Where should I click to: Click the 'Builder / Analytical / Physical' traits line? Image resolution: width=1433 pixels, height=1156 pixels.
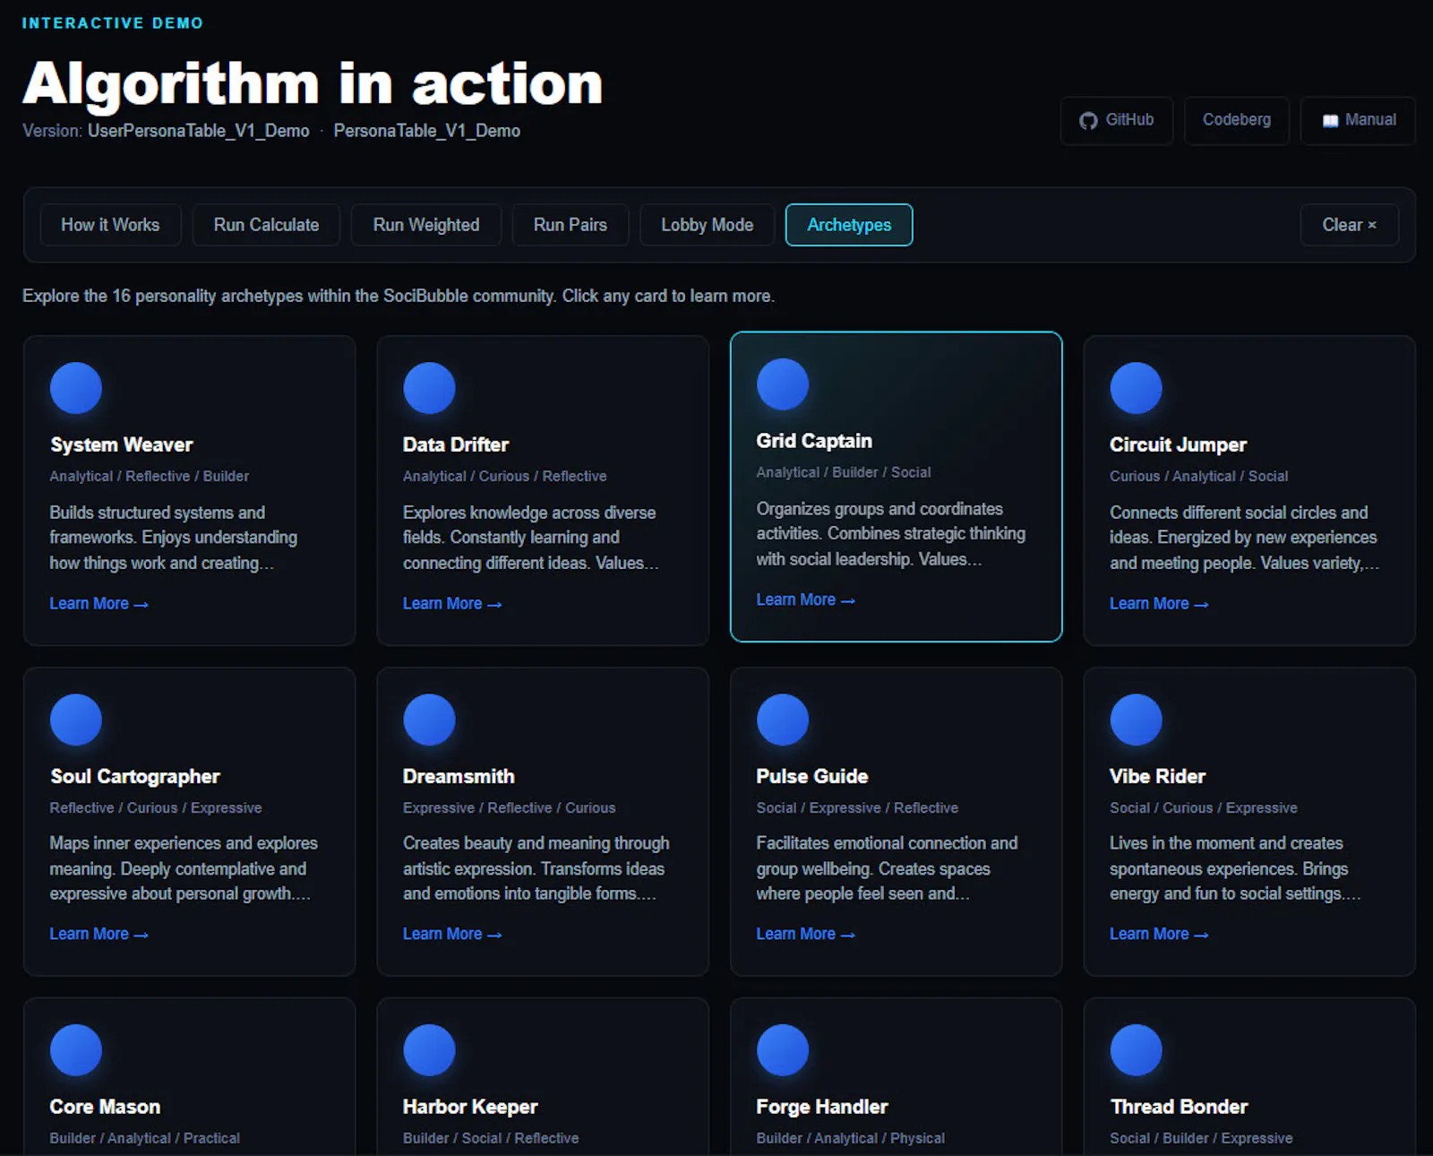click(851, 1138)
